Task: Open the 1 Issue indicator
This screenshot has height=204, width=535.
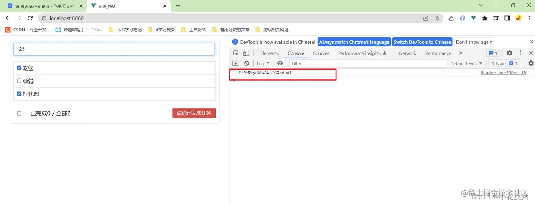Action: coord(505,63)
